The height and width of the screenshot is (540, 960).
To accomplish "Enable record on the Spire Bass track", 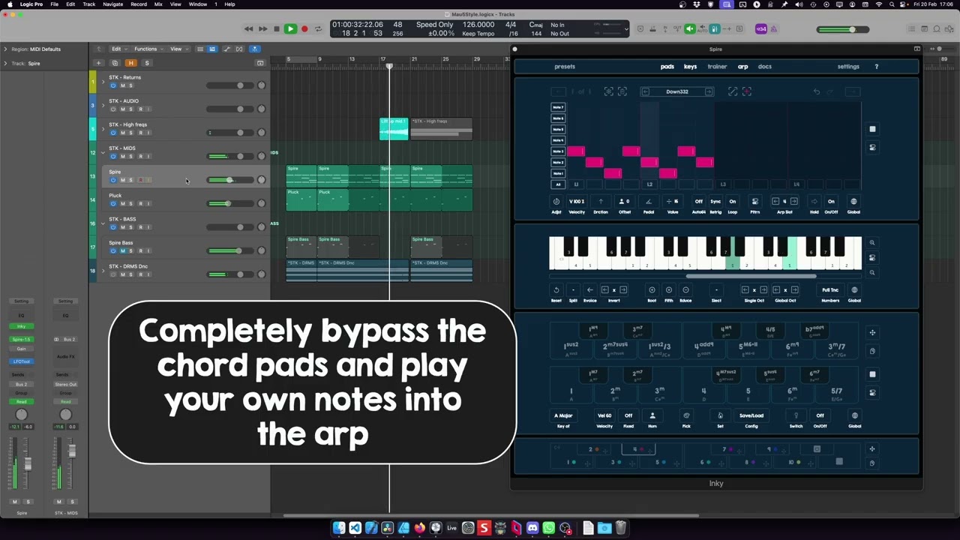I will coord(140,250).
